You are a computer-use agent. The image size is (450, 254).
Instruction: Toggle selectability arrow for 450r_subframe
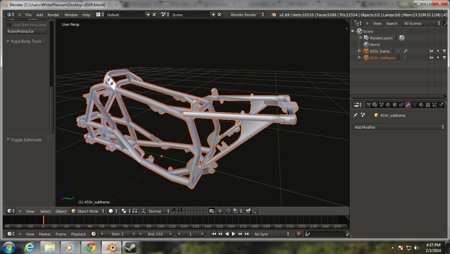[x=438, y=58]
